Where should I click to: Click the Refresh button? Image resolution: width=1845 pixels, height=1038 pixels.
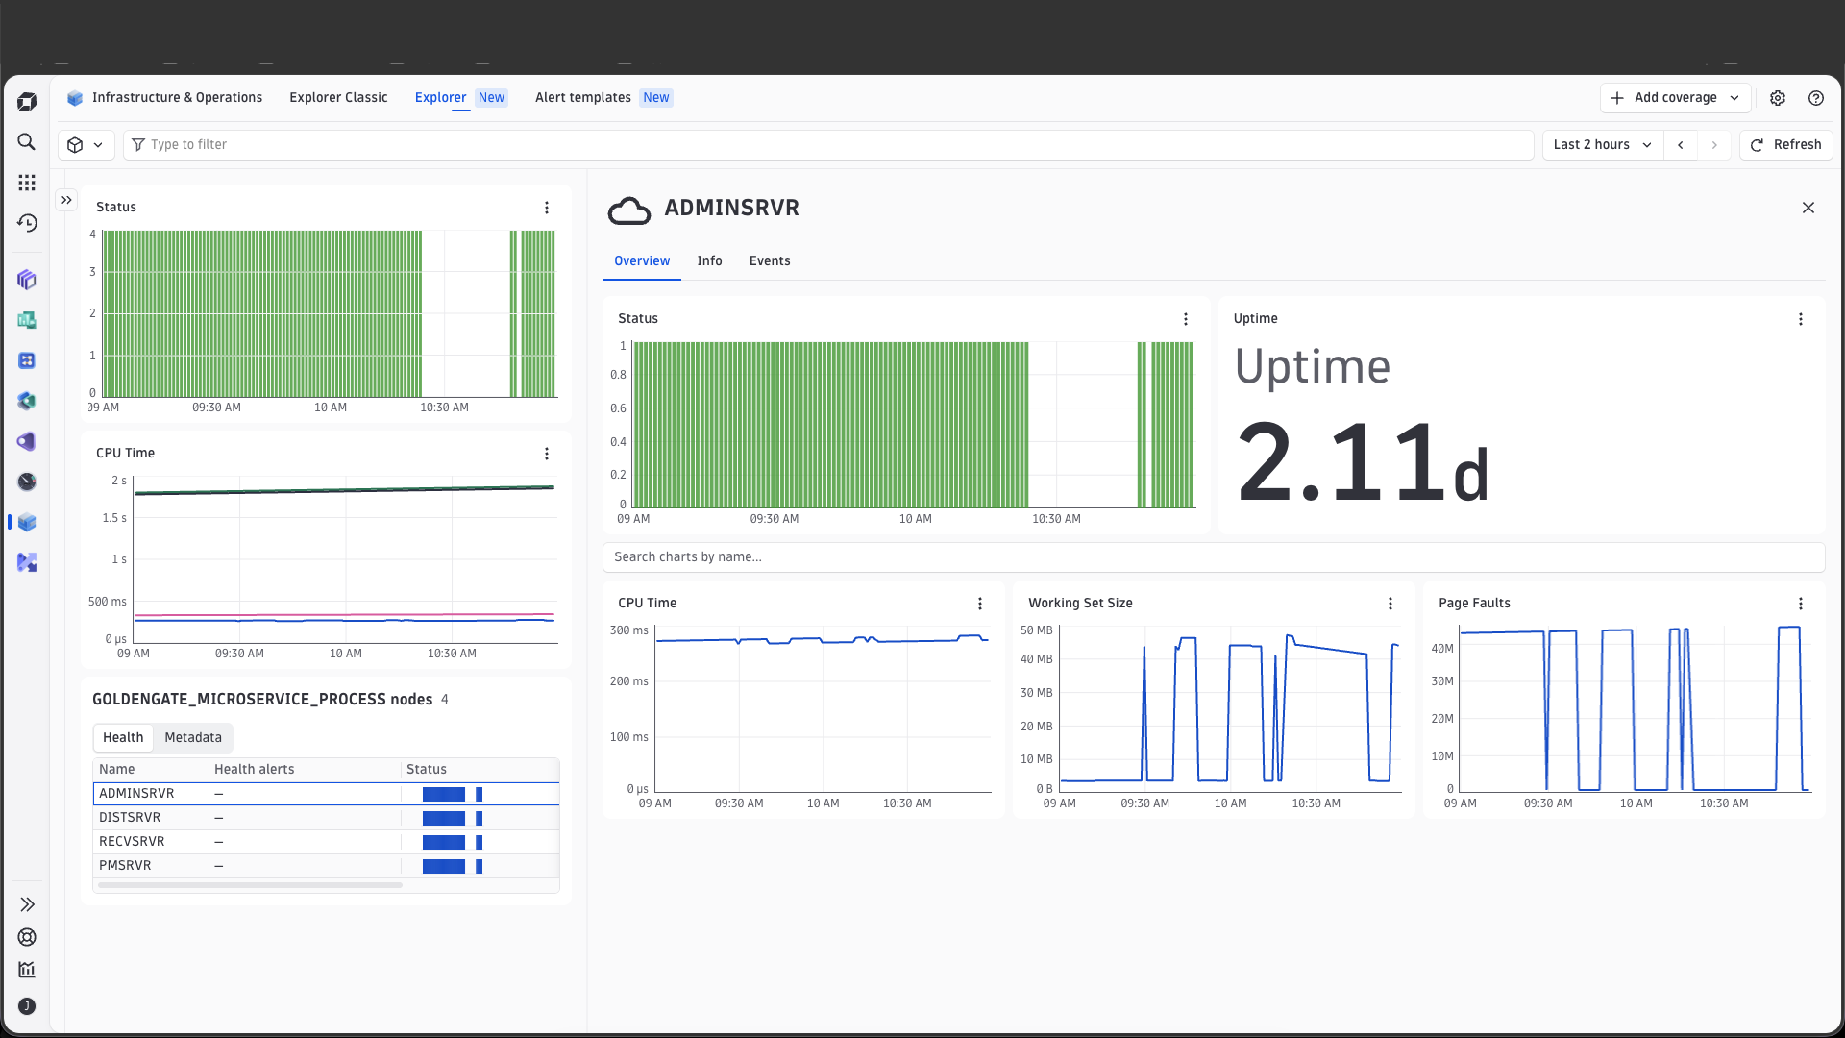tap(1786, 145)
